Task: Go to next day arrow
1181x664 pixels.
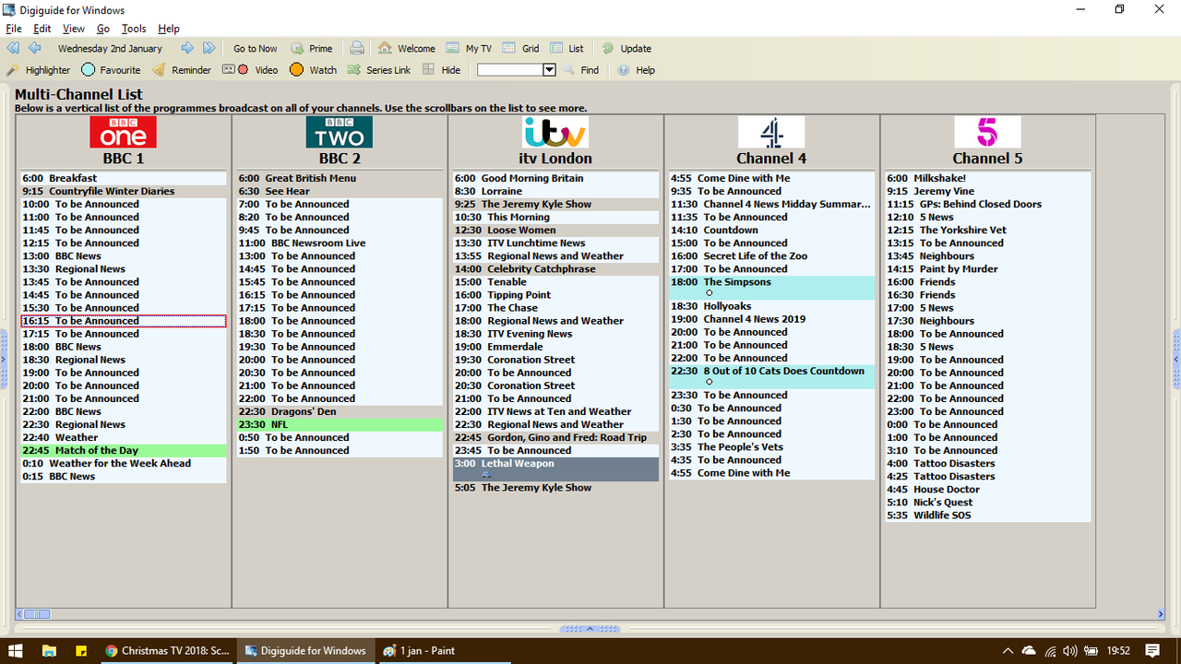Action: tap(187, 48)
